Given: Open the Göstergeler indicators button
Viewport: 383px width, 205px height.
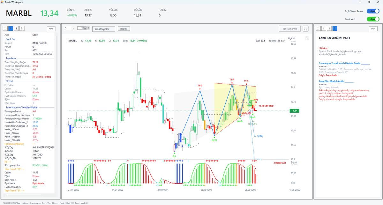Looking at the screenshot, I should coord(103,29).
